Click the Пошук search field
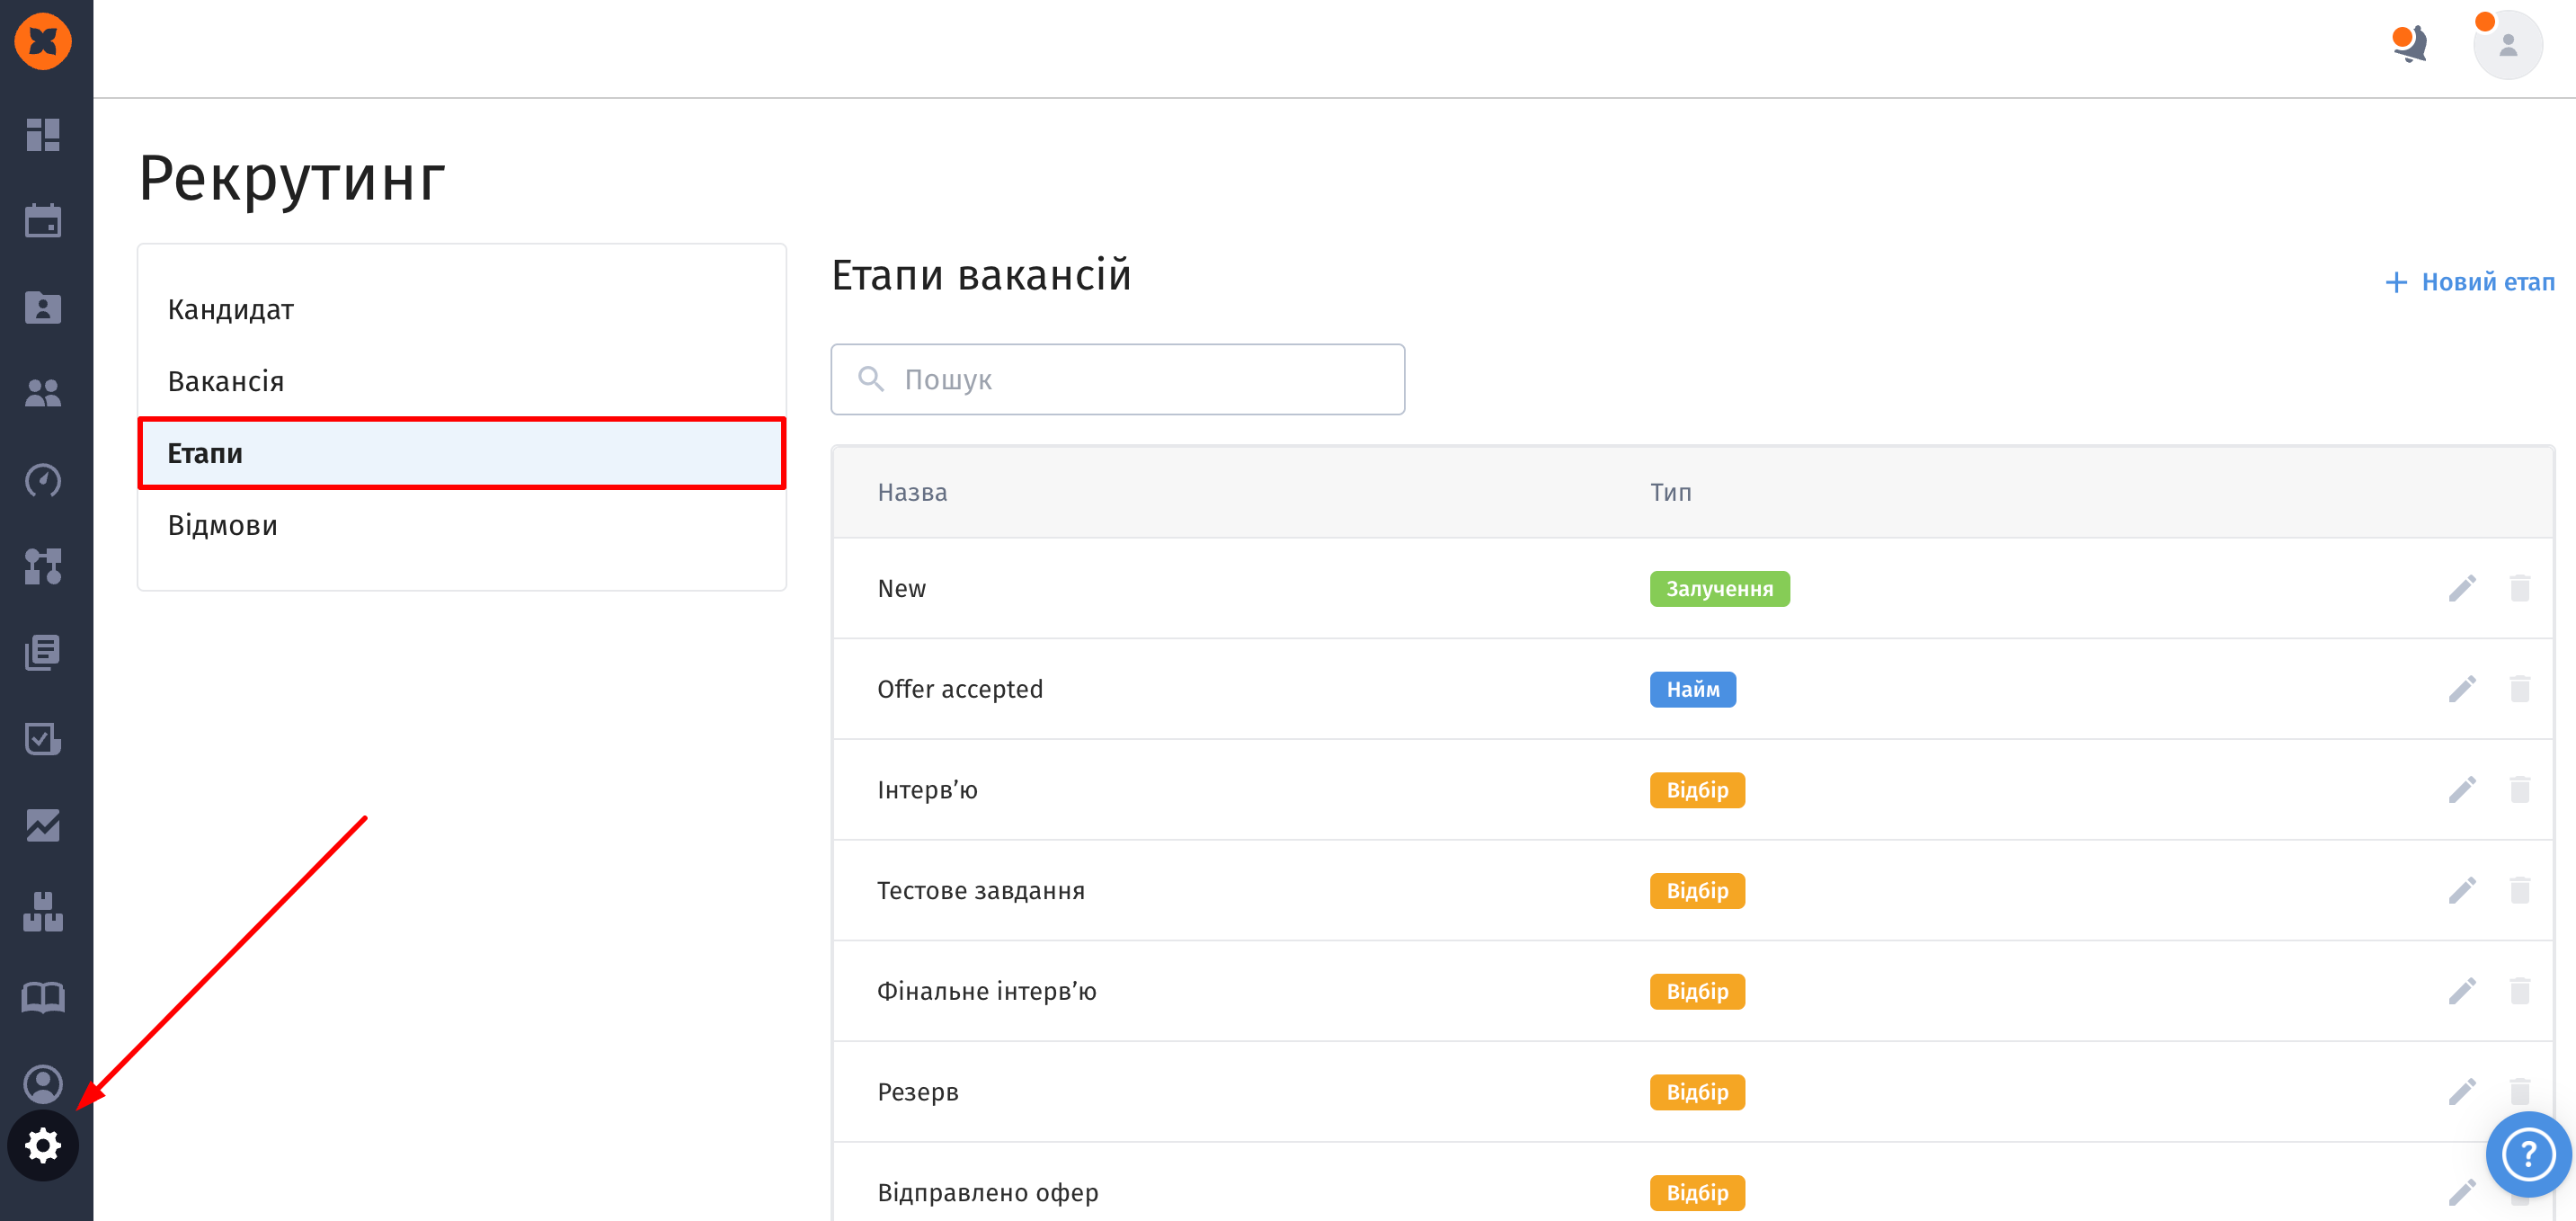This screenshot has width=2576, height=1221. tap(1118, 380)
